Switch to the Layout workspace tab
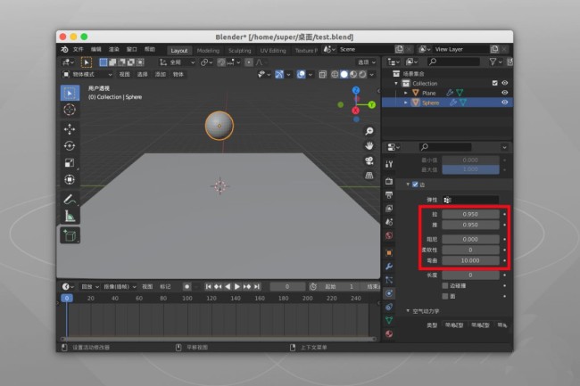 [179, 51]
